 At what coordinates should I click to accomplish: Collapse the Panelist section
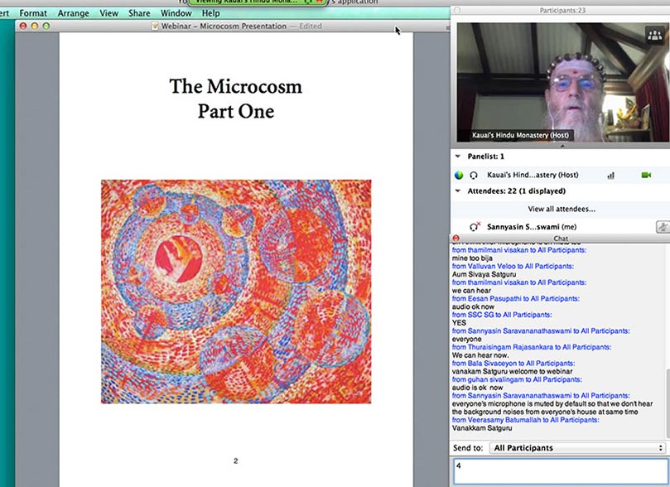456,156
